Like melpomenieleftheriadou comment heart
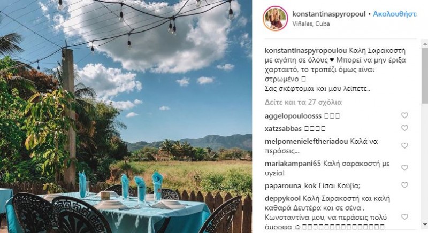Screen dimensions: 428x233 (x=404, y=145)
